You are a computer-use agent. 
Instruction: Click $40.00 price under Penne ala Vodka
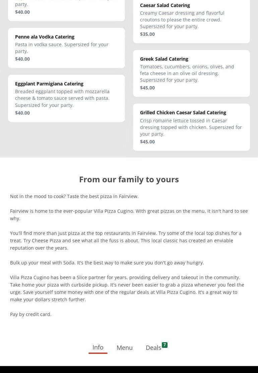22,59
